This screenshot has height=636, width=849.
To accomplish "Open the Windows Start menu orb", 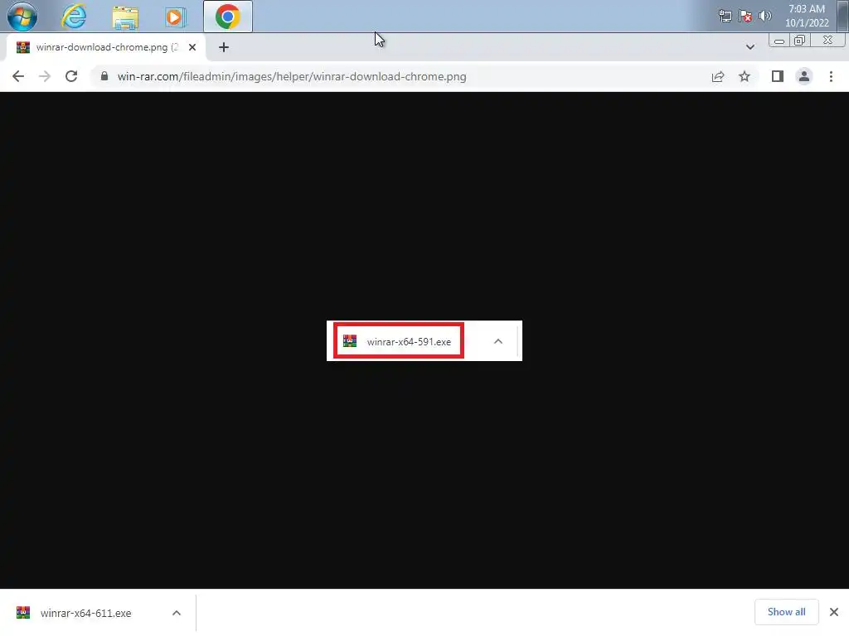I will click(22, 17).
